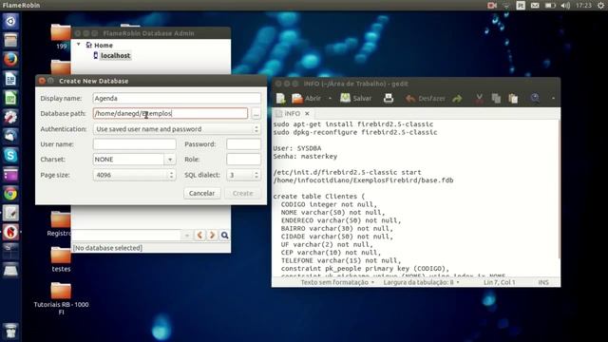
Task: Open the Charset dropdown arrow
Action: point(170,160)
